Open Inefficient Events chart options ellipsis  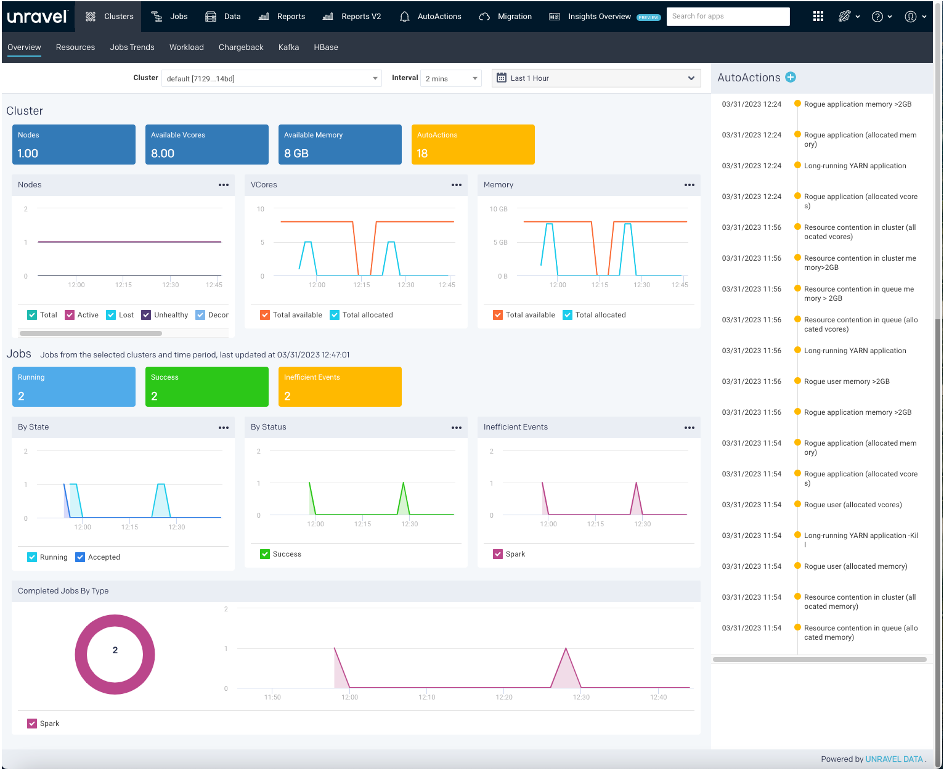click(690, 427)
